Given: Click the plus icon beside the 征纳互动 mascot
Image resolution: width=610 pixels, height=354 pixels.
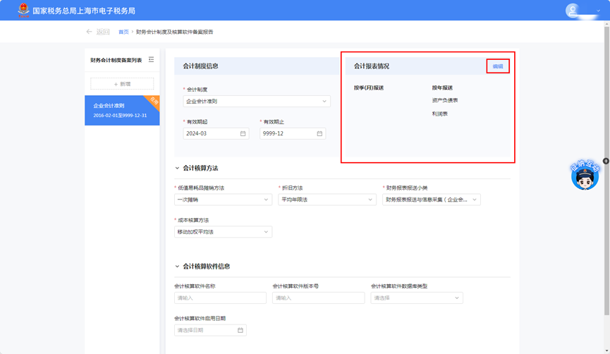Looking at the screenshot, I should click(606, 161).
